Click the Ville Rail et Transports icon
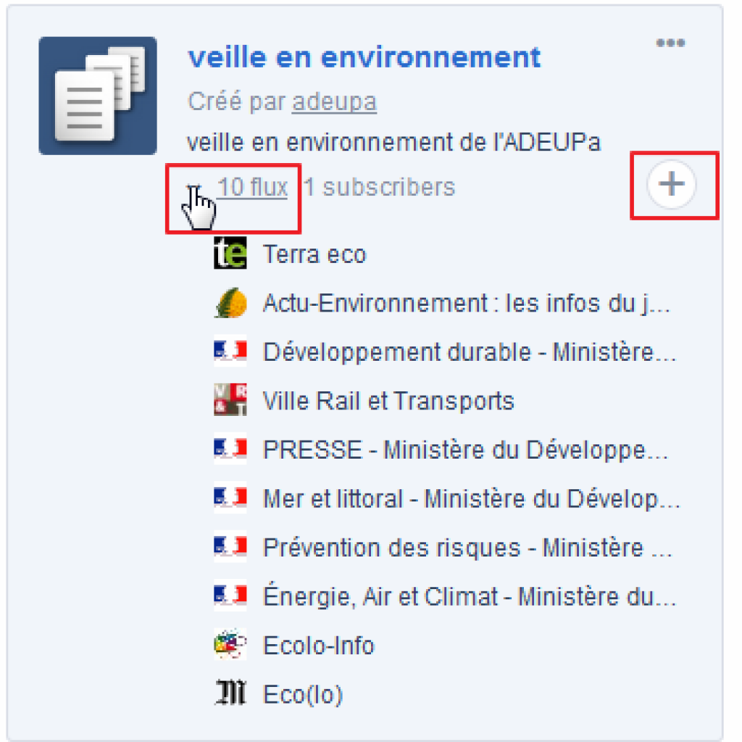 coord(230,401)
